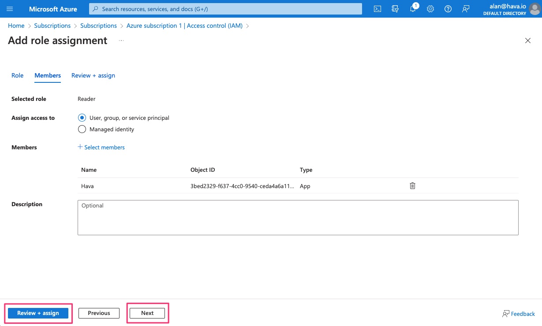Image resolution: width=542 pixels, height=326 pixels.
Task: Open the ellipsis next to page title
Action: 121,41
